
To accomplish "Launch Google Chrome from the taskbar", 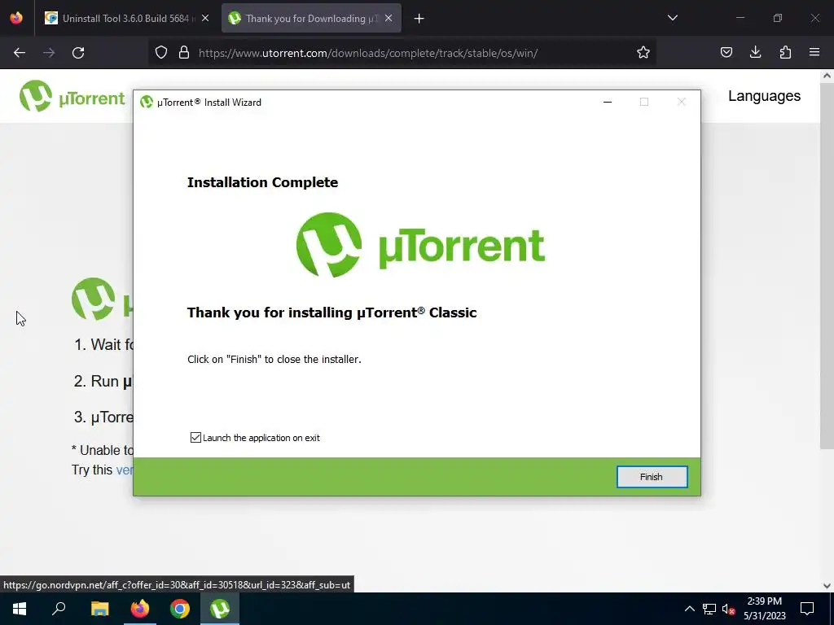I will pyautogui.click(x=180, y=609).
